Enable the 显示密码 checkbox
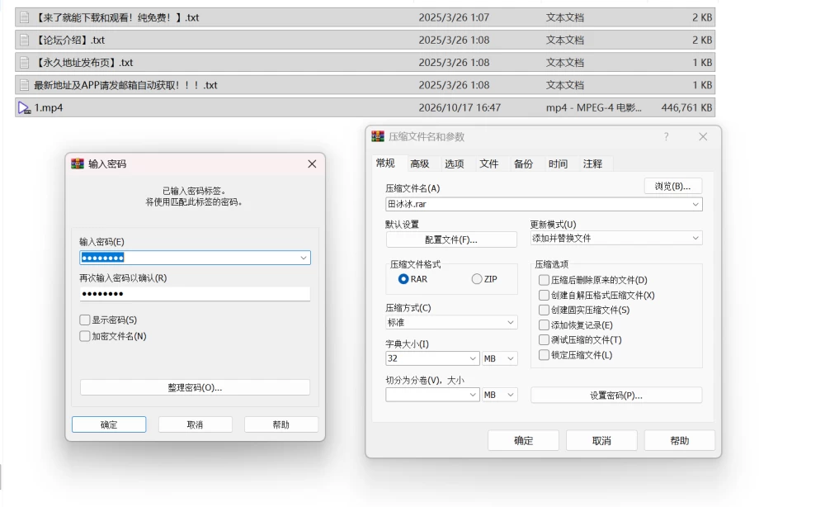The image size is (825, 507). coord(85,320)
